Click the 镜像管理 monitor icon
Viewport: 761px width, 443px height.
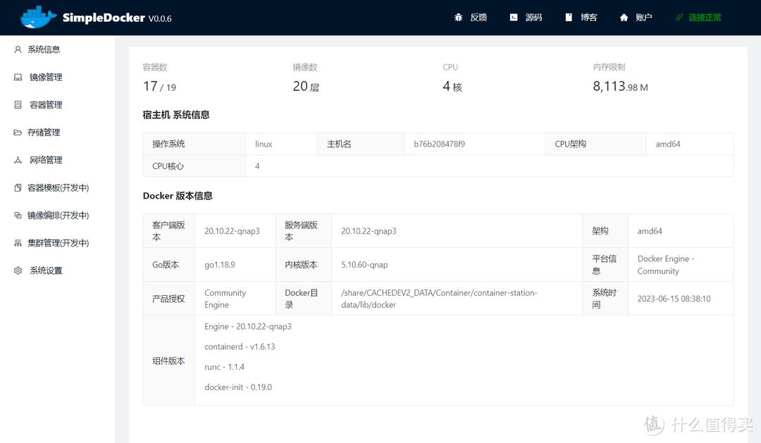point(18,77)
